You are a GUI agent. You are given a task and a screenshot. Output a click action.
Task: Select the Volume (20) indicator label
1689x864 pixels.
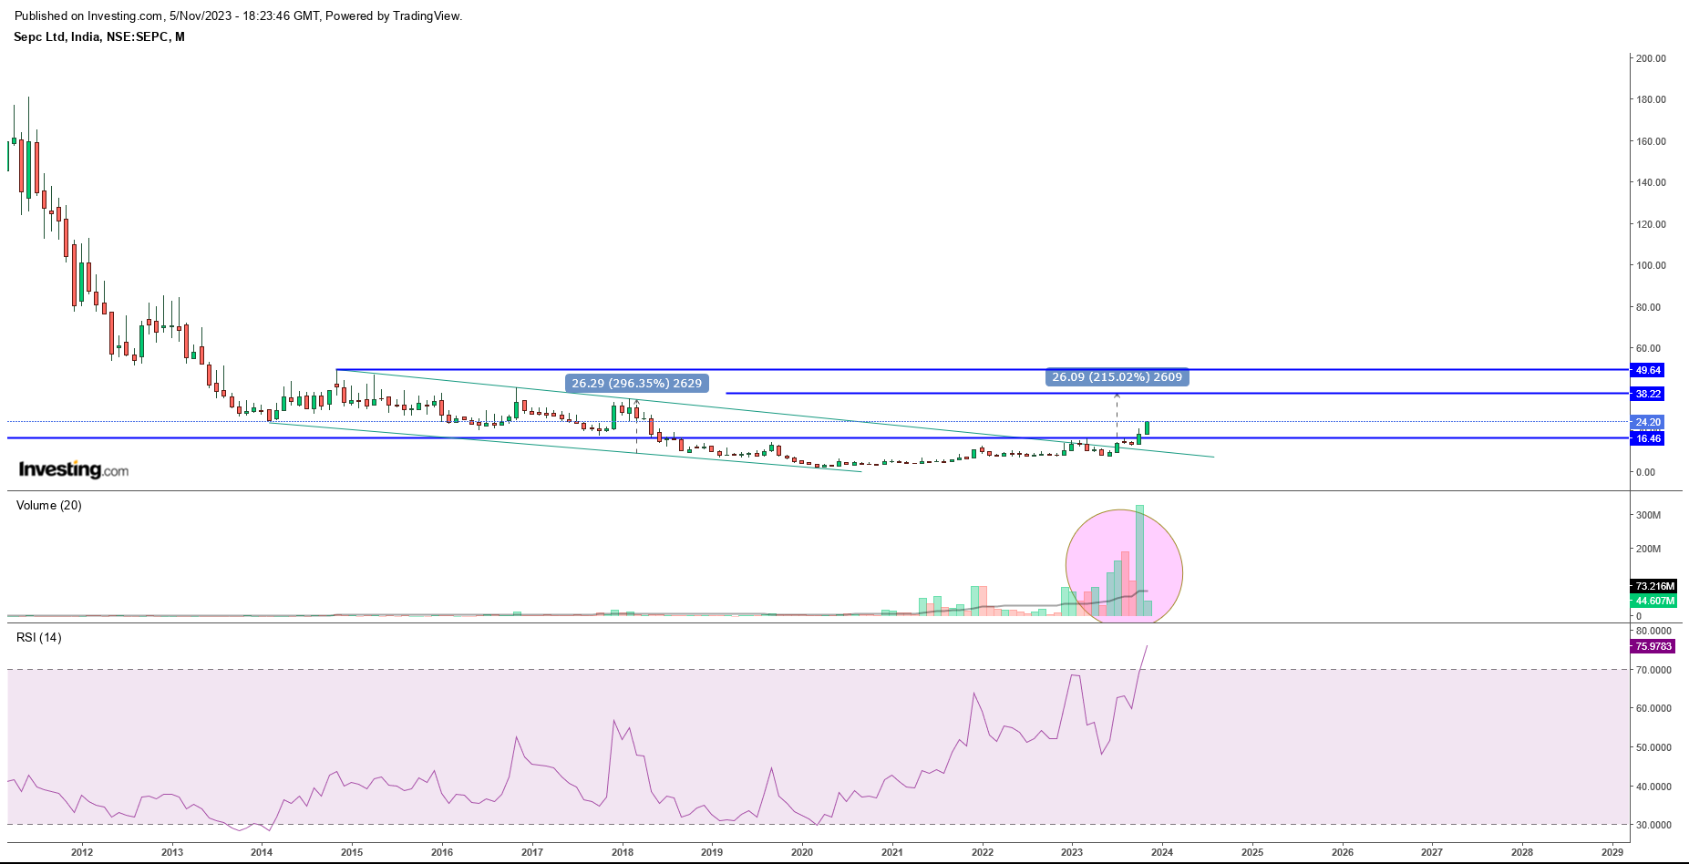coord(49,506)
